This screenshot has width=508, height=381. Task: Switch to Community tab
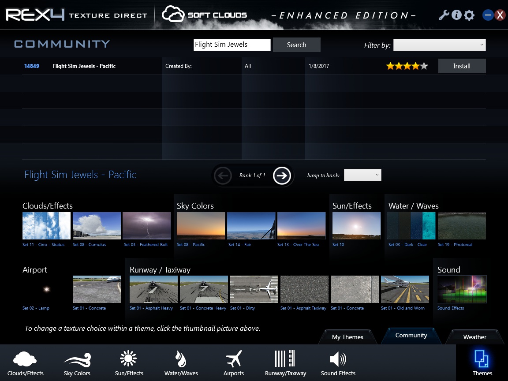(411, 335)
